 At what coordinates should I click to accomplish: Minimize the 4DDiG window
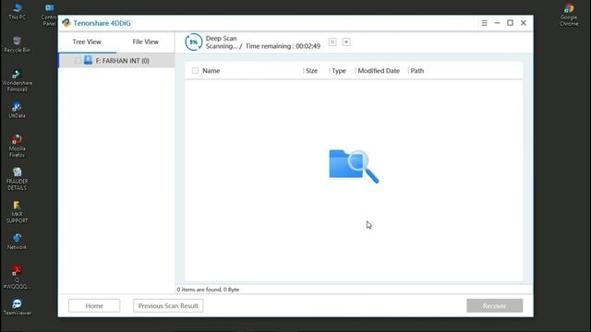tap(497, 23)
